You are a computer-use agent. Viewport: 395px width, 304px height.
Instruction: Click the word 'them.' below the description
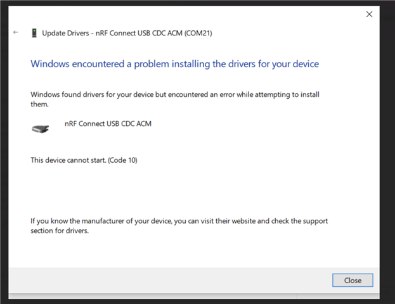pos(39,104)
